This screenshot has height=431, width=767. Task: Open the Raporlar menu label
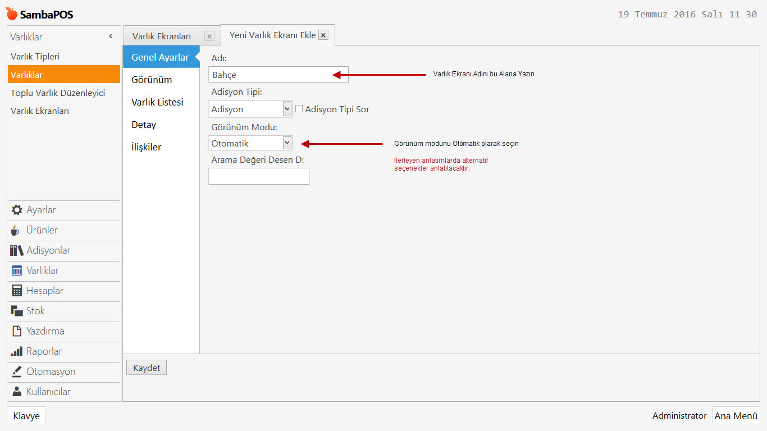point(44,351)
